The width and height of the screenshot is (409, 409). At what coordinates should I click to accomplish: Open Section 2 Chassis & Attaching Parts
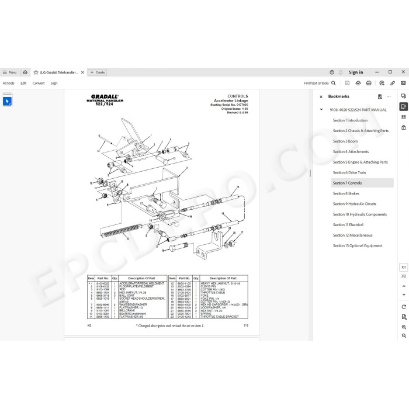(x=361, y=131)
